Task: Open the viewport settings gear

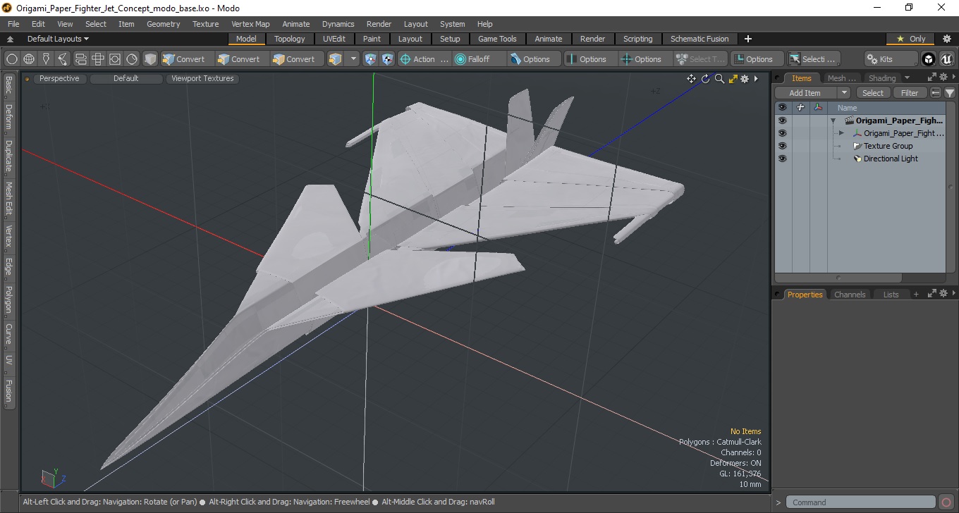Action: (x=745, y=79)
